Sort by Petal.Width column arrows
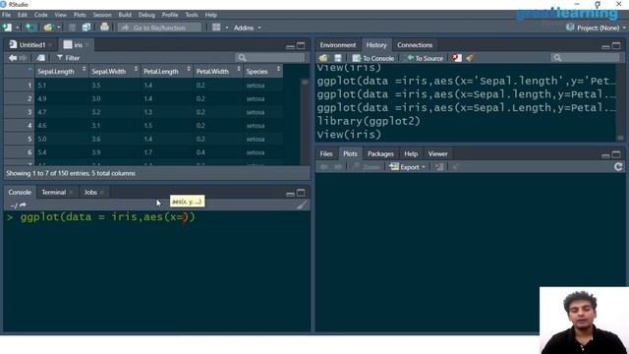The image size is (629, 354). click(239, 69)
